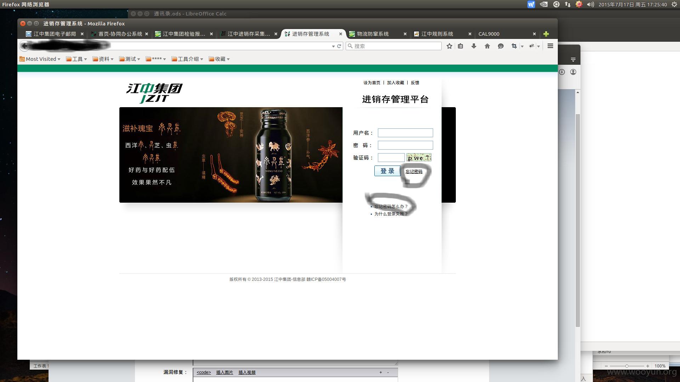Click the <code> link in 漏洞修复 editor

pyautogui.click(x=204, y=372)
